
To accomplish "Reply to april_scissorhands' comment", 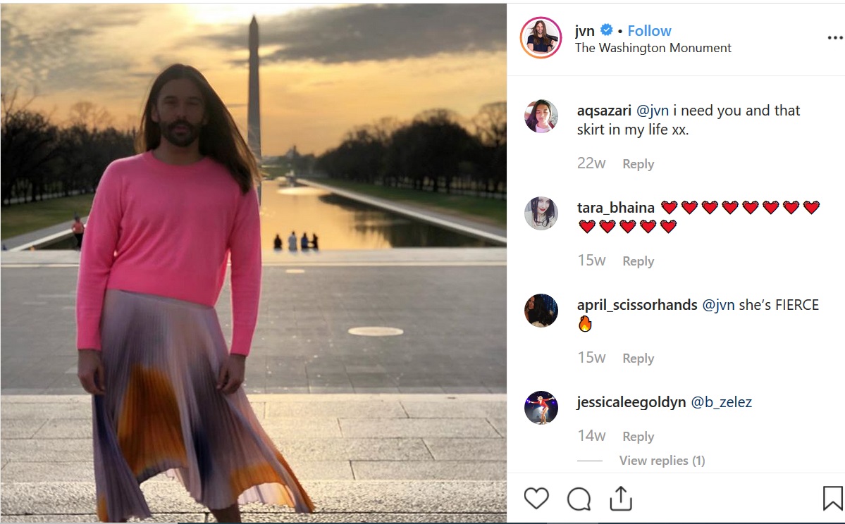I will (x=638, y=358).
